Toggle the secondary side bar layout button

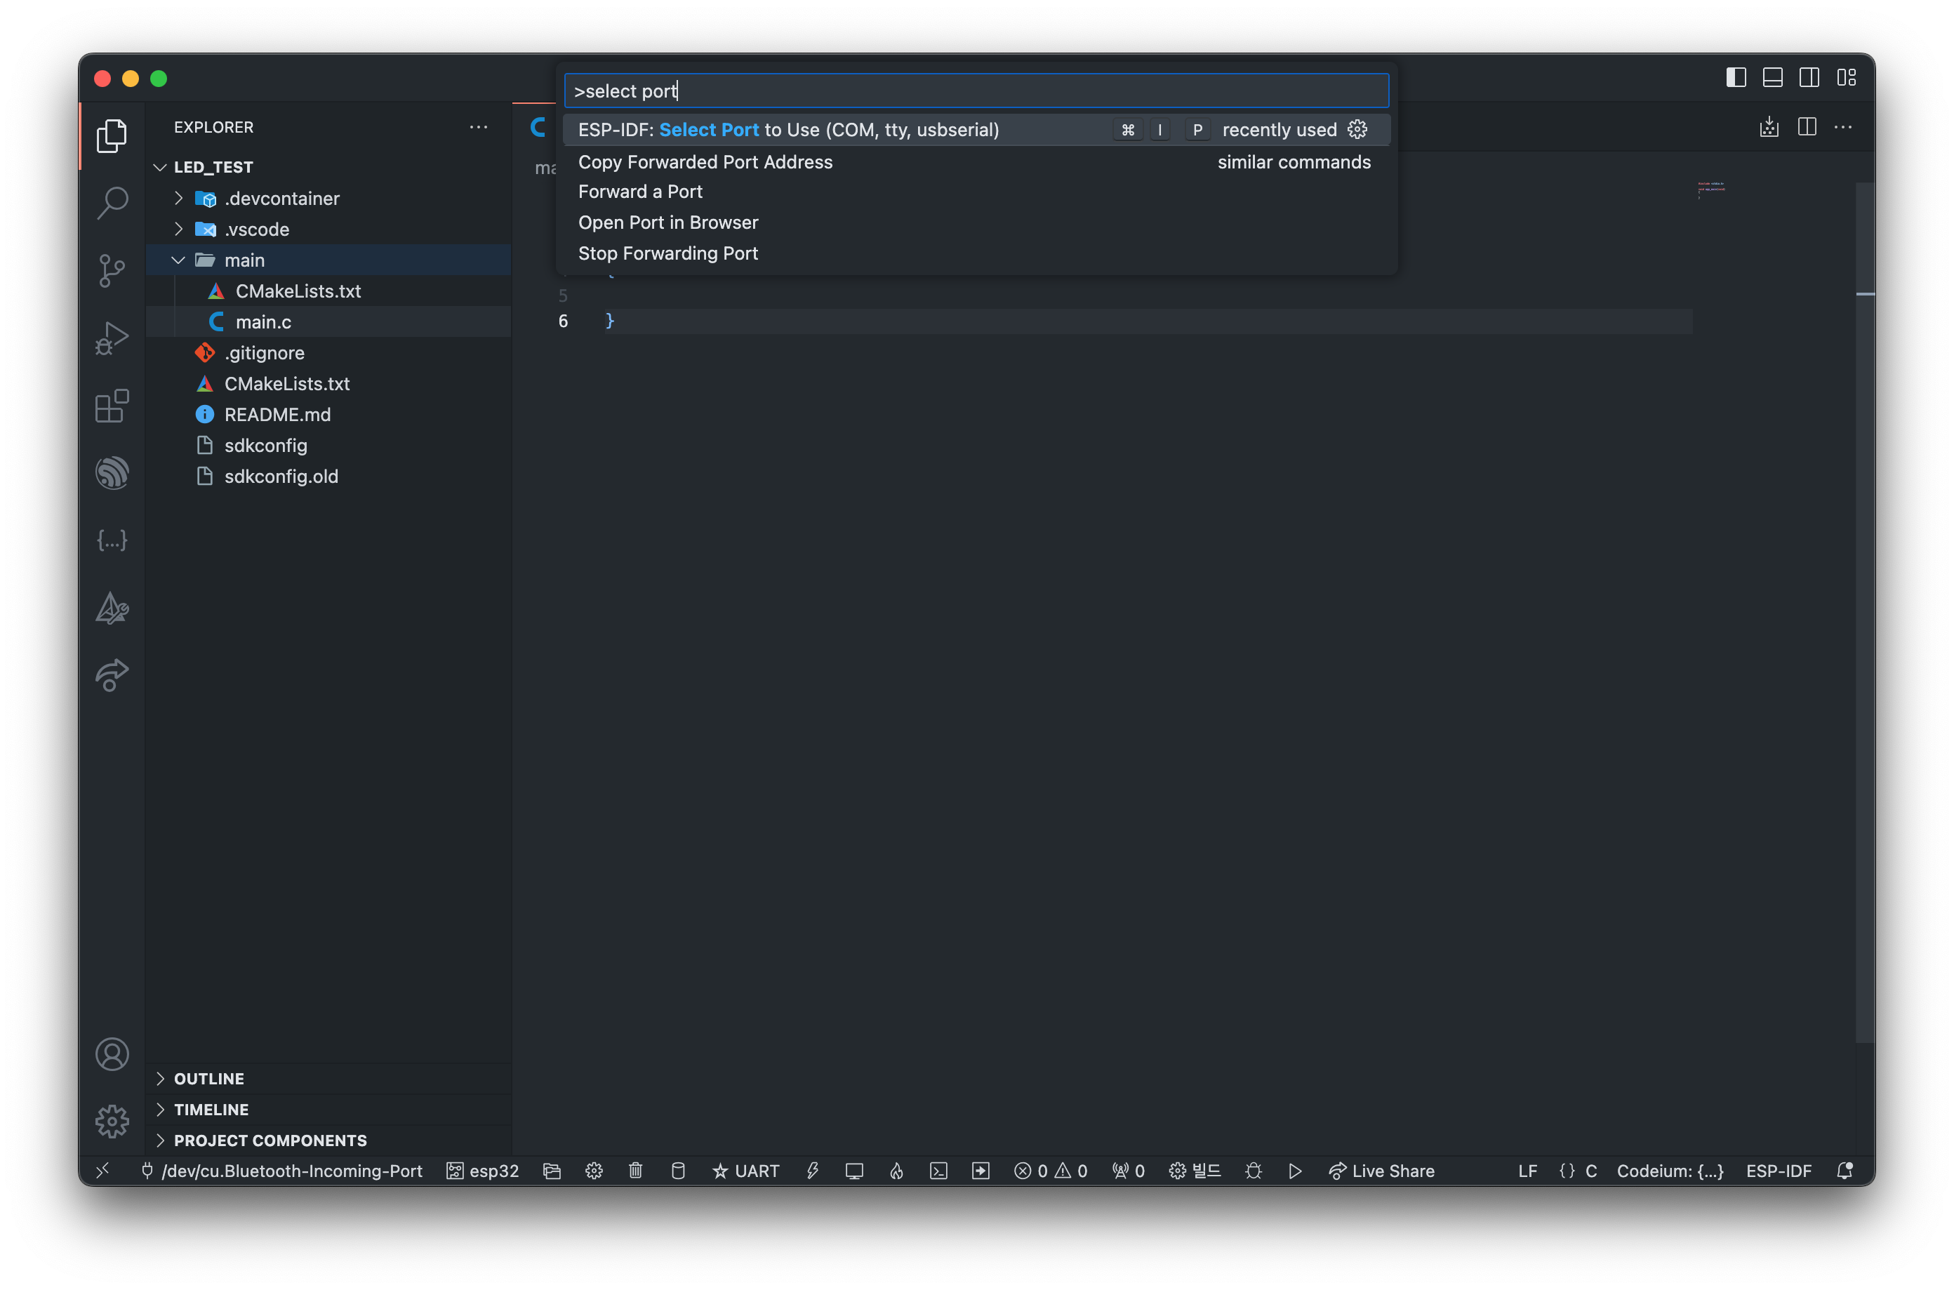(x=1809, y=77)
